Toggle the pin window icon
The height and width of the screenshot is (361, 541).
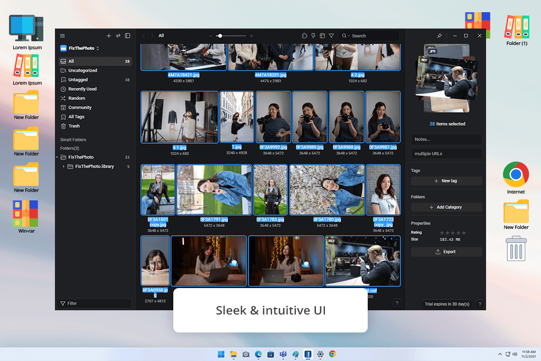point(439,36)
